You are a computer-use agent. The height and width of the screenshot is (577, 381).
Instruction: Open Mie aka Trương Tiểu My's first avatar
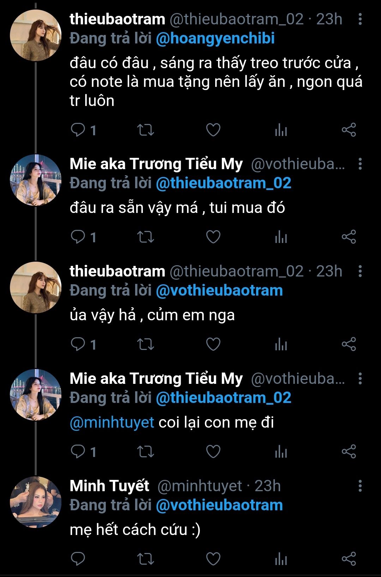(35, 180)
